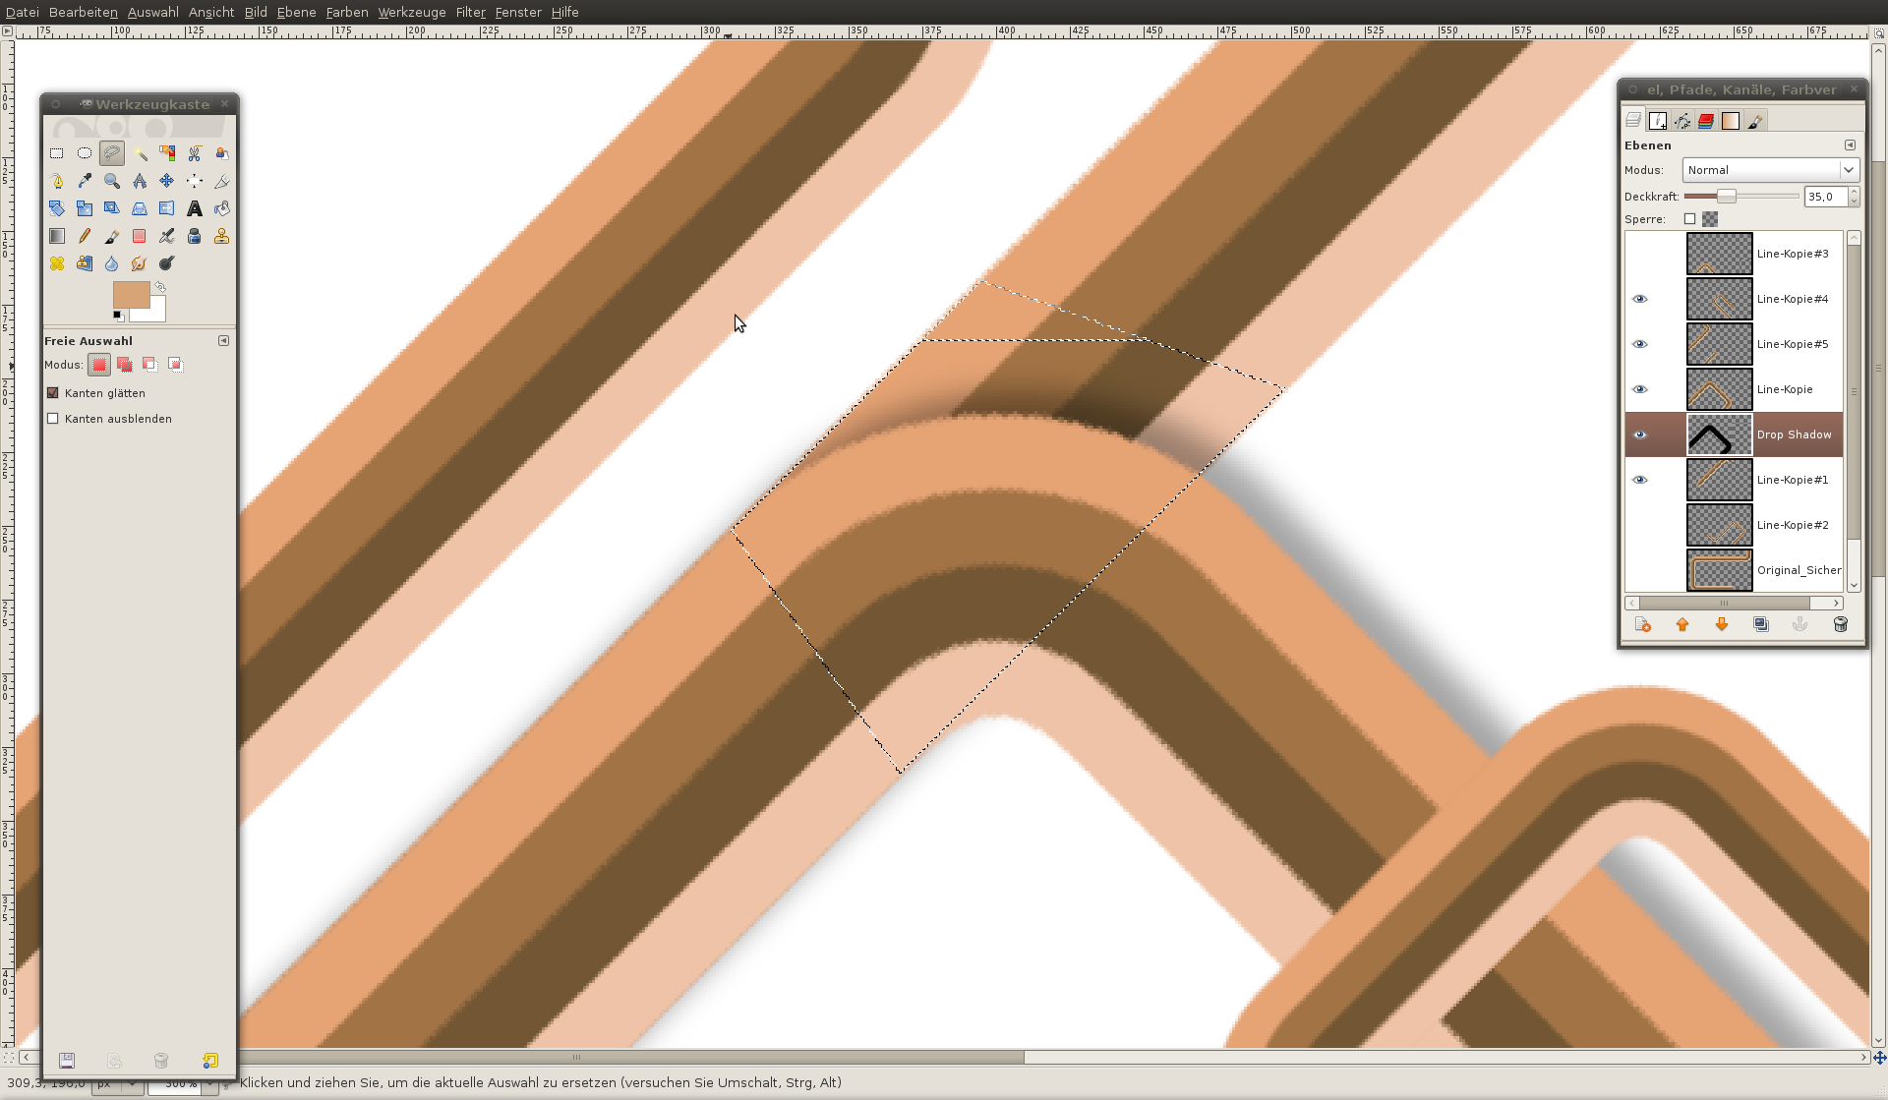Select the Color Picker eyedropper tool
The image size is (1888, 1100).
pyautogui.click(x=85, y=181)
